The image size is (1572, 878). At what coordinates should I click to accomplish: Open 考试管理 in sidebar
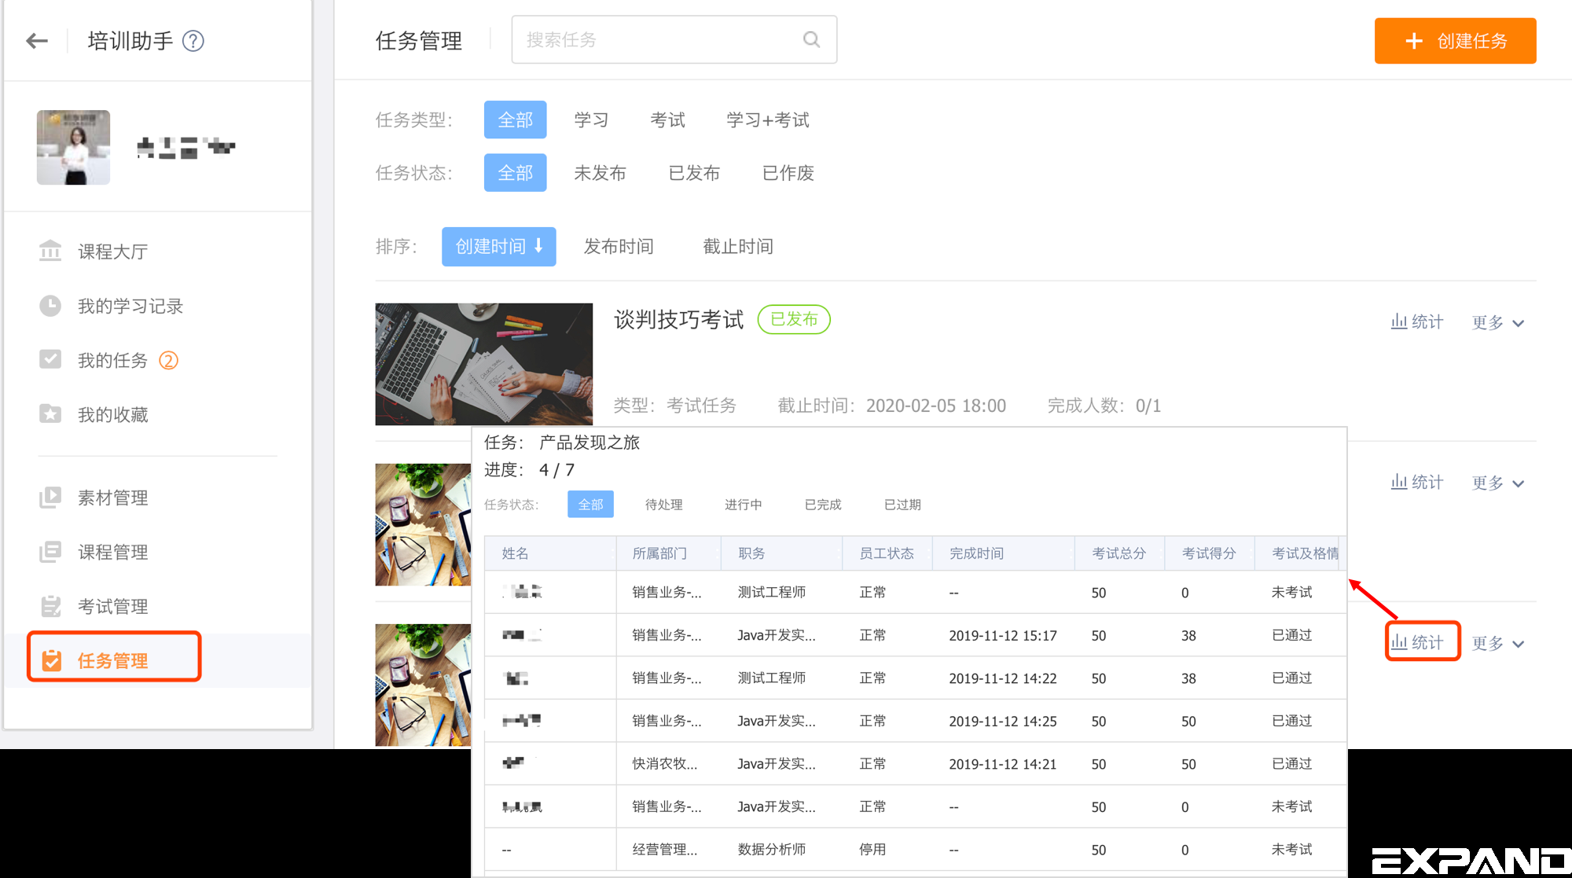pyautogui.click(x=112, y=606)
